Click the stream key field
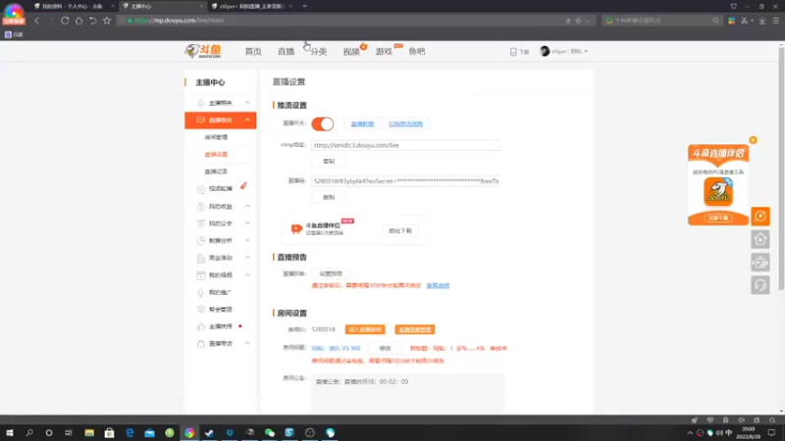This screenshot has width=785, height=441. coord(406,181)
